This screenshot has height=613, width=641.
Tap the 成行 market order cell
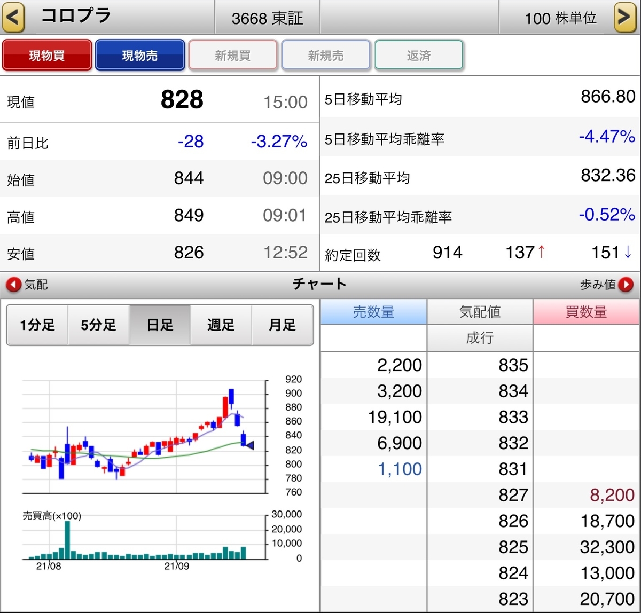(480, 338)
